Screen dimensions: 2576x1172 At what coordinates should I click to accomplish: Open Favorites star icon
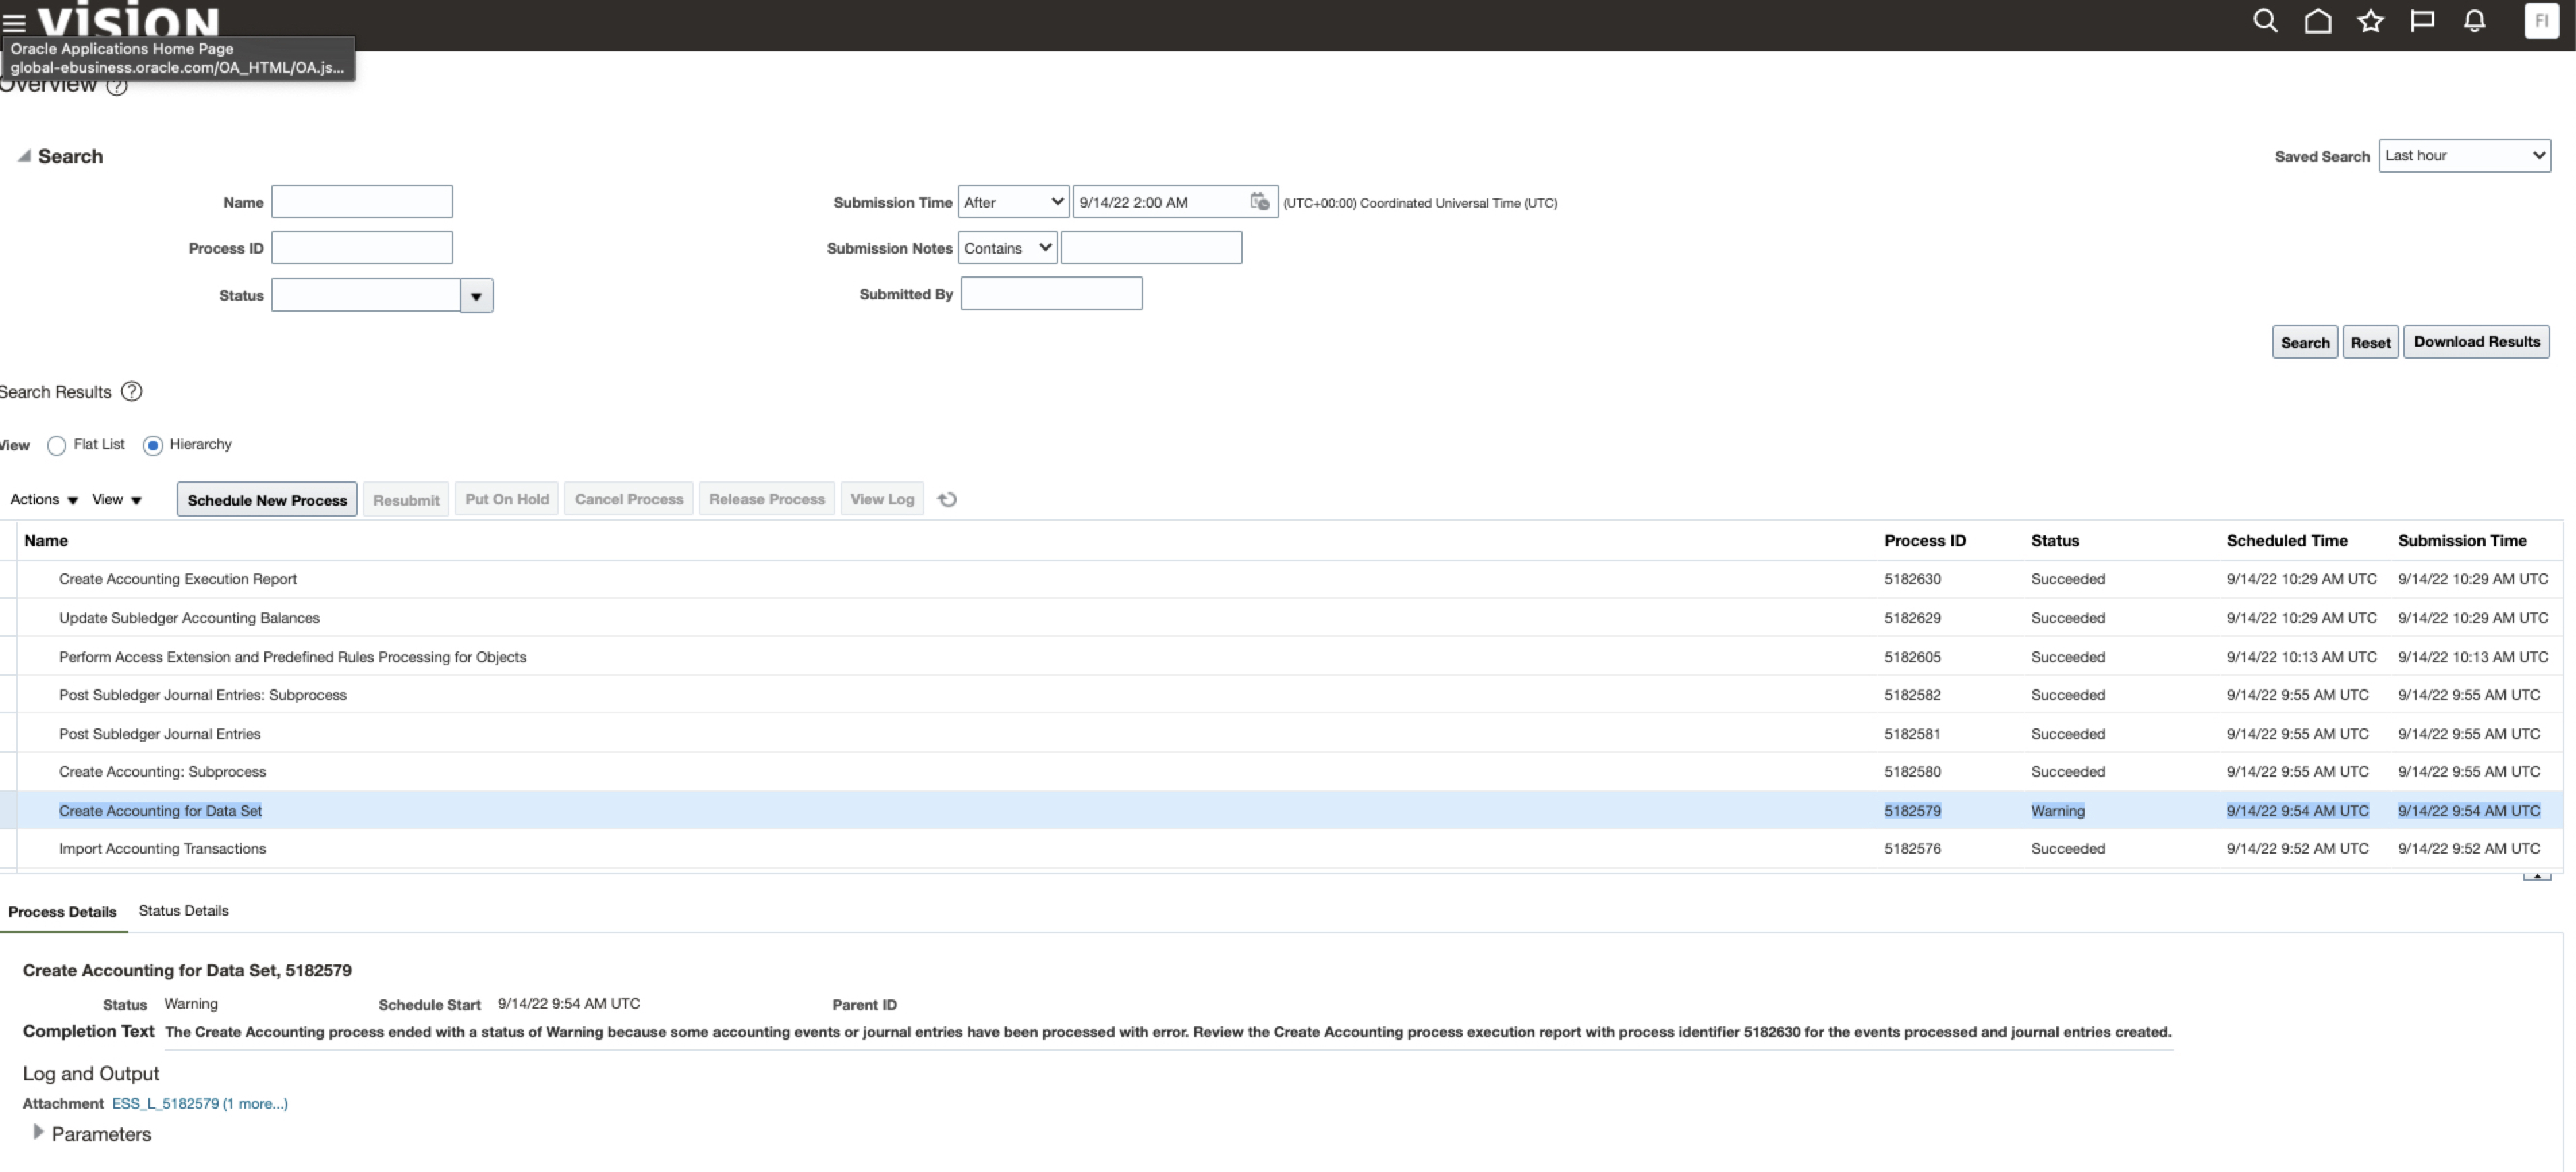(2370, 21)
